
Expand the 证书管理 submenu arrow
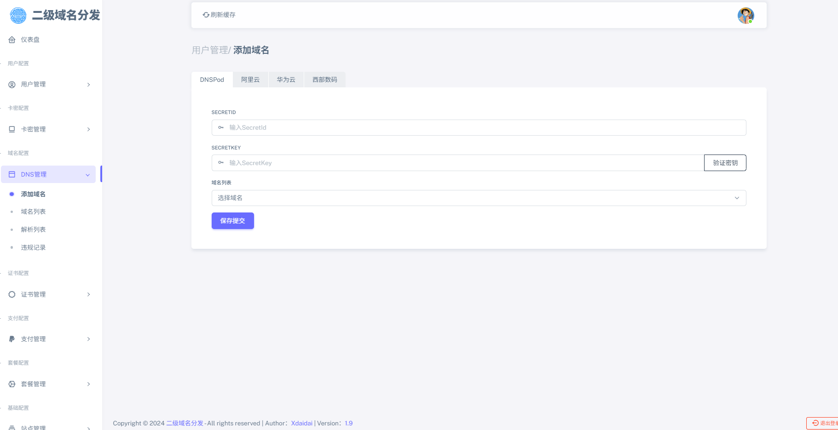[x=88, y=294]
